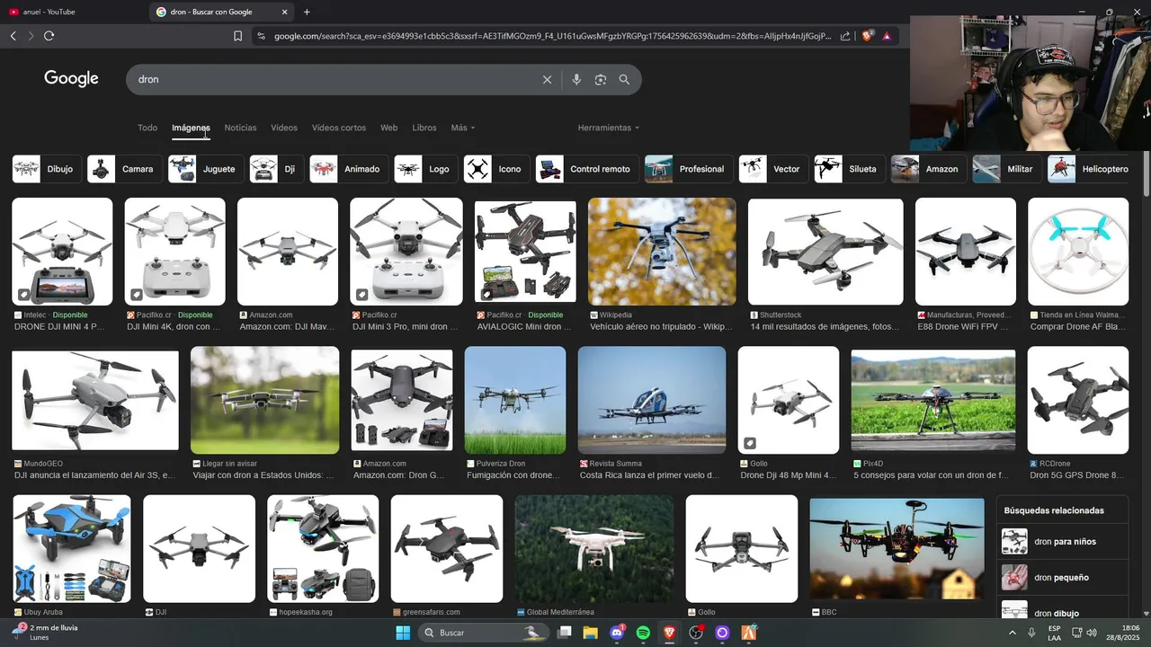Click the share icon in address bar
This screenshot has height=647, width=1151.
point(845,36)
